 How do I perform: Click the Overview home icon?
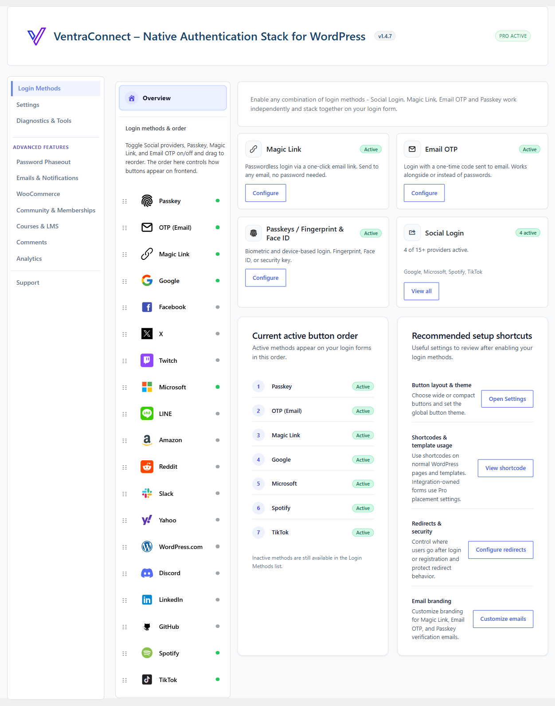[132, 98]
